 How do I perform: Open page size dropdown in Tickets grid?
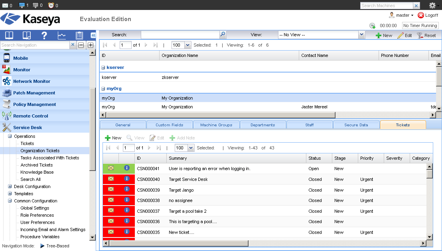coord(191,148)
